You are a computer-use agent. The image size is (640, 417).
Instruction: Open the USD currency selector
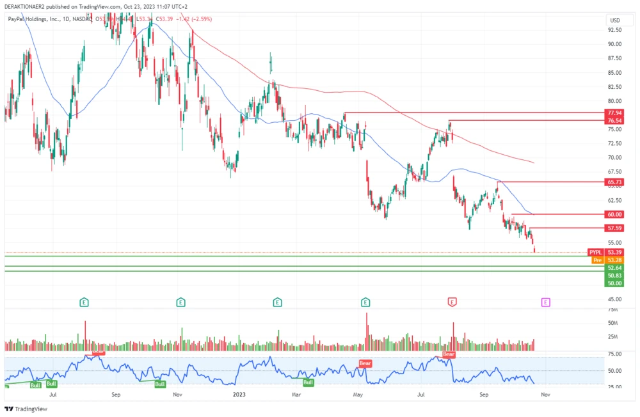click(x=615, y=20)
